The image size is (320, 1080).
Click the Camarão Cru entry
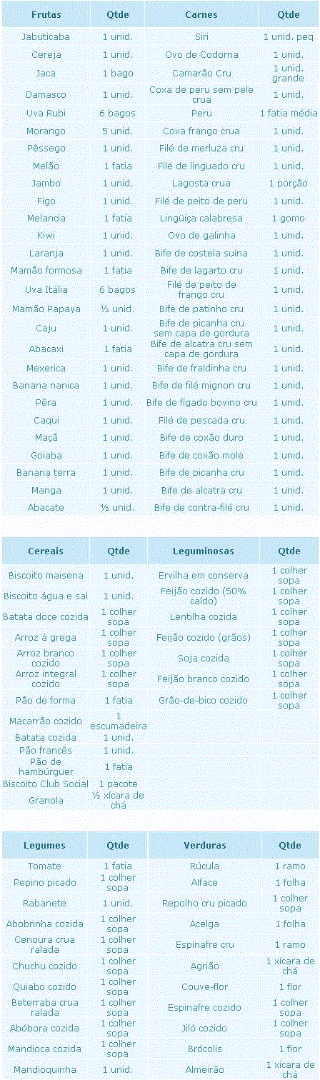coord(201,73)
